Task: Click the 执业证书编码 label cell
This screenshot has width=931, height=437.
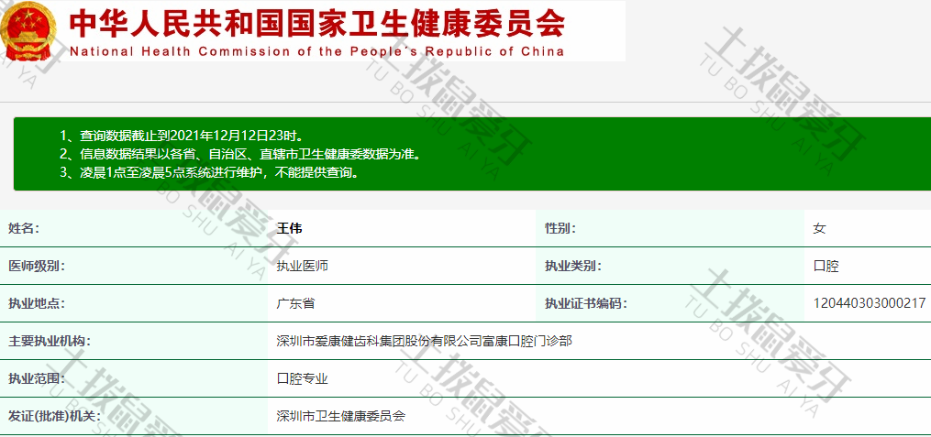Action: 670,303
